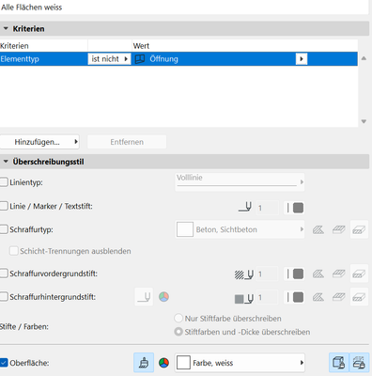Click hatch pen icon in Schraffurvordergrundstift row
The height and width of the screenshot is (376, 372).
click(244, 274)
